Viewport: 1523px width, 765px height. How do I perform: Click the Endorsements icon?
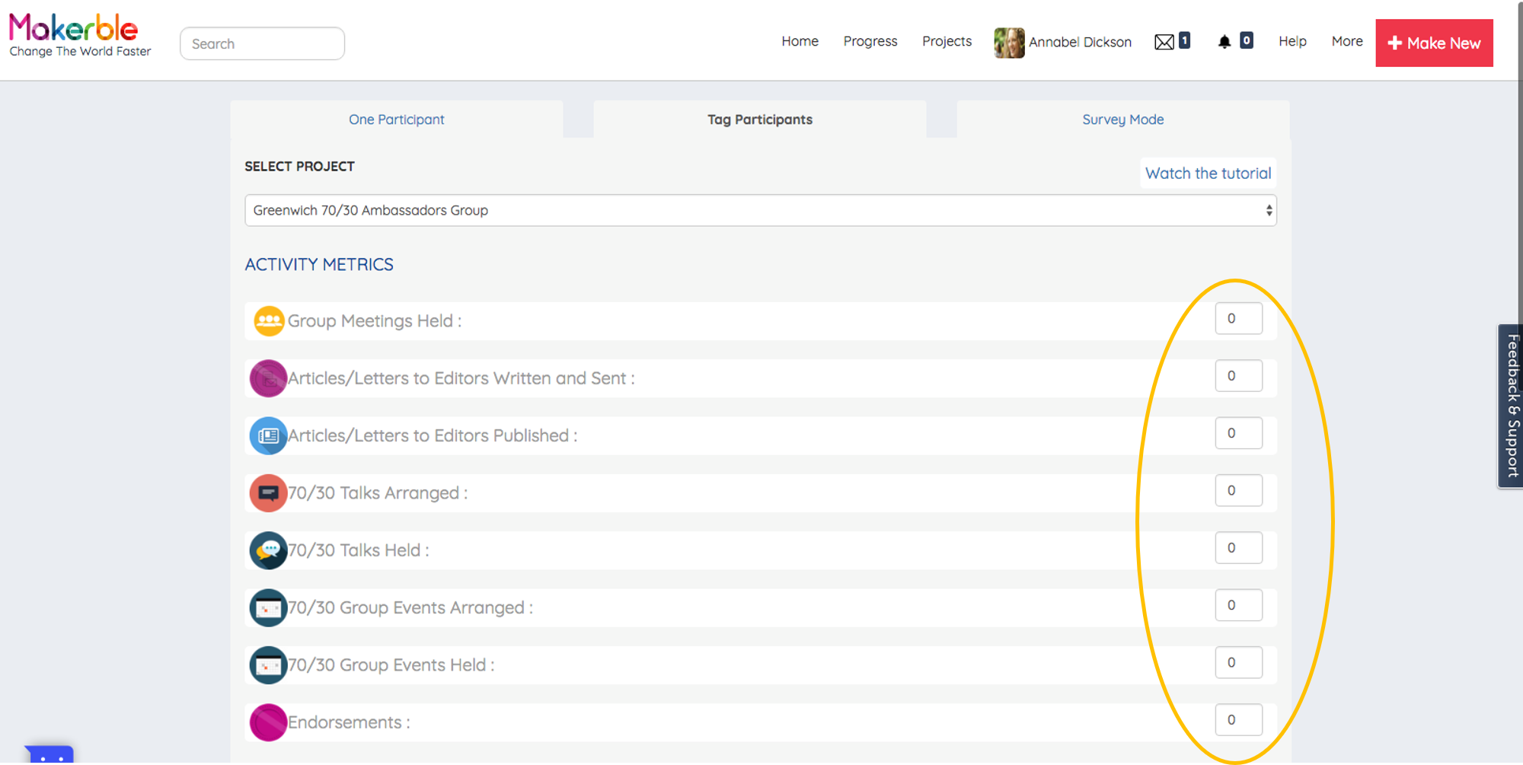[268, 722]
